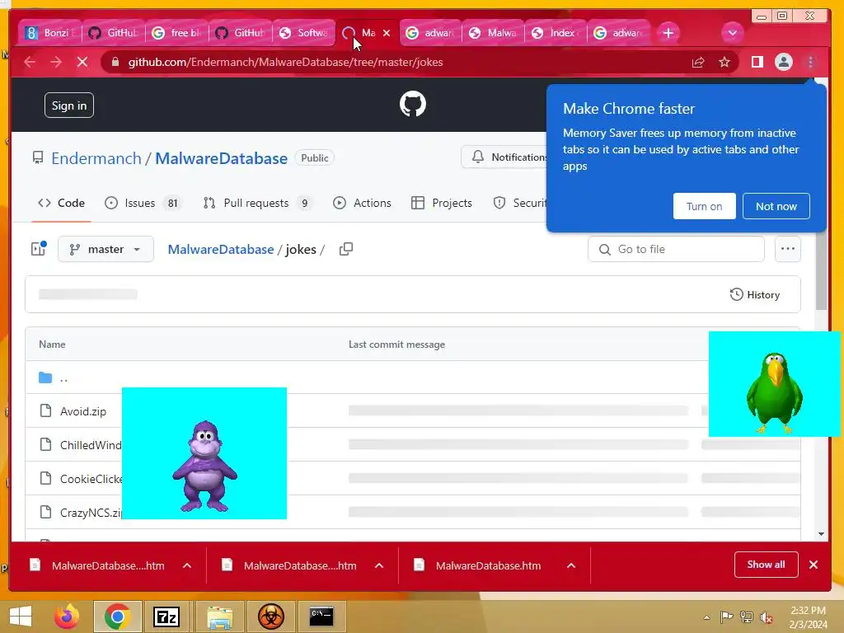Open the Issues tab
The image size is (844, 633).
click(x=143, y=203)
